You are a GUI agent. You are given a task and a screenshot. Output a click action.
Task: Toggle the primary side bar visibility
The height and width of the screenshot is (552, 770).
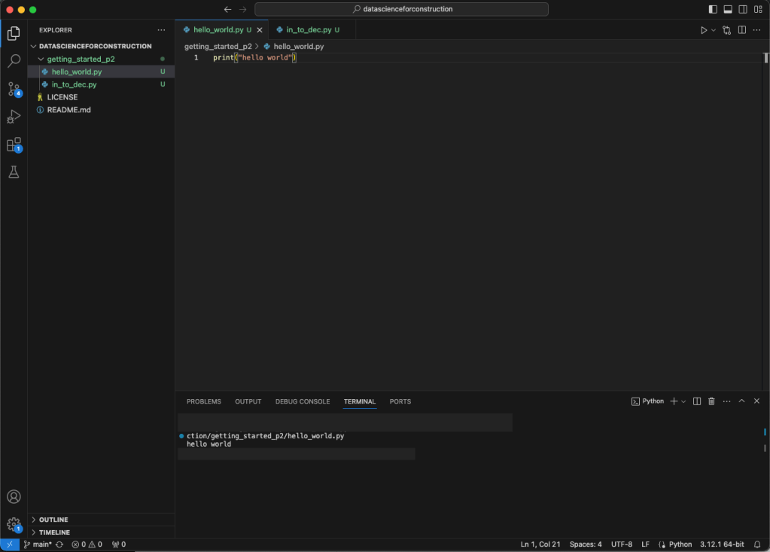[x=713, y=10]
